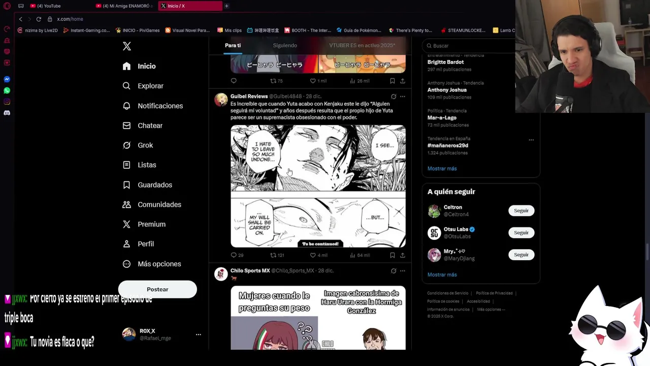Open Grok action on Chilo Sports MX post

394,271
